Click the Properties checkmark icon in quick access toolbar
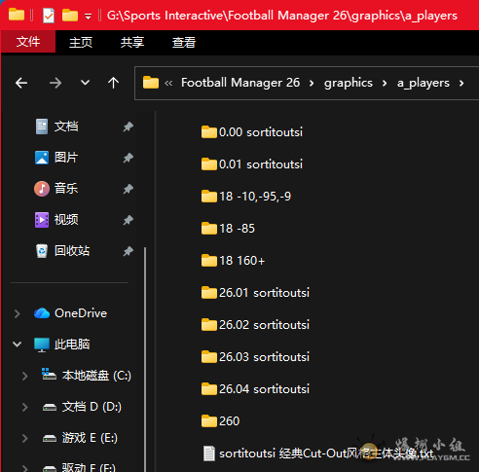The height and width of the screenshot is (472, 479). (x=49, y=16)
